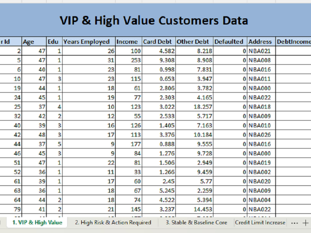Select Years Employed cell 26
311x233 pixels.
click(89, 51)
